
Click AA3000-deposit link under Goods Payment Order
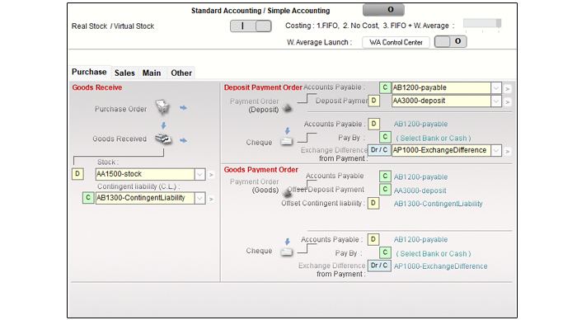tap(420, 191)
